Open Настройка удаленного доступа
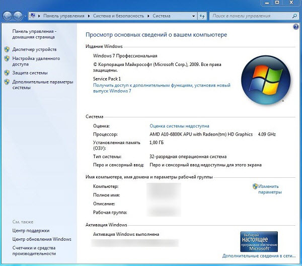 (36, 61)
